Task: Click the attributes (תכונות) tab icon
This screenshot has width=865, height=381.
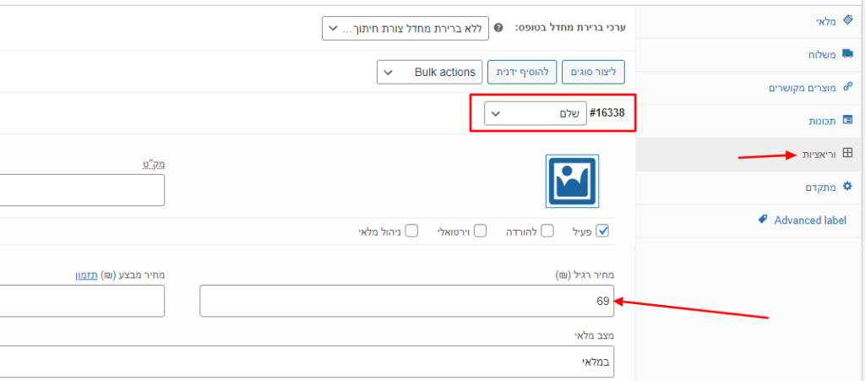Action: point(848,121)
